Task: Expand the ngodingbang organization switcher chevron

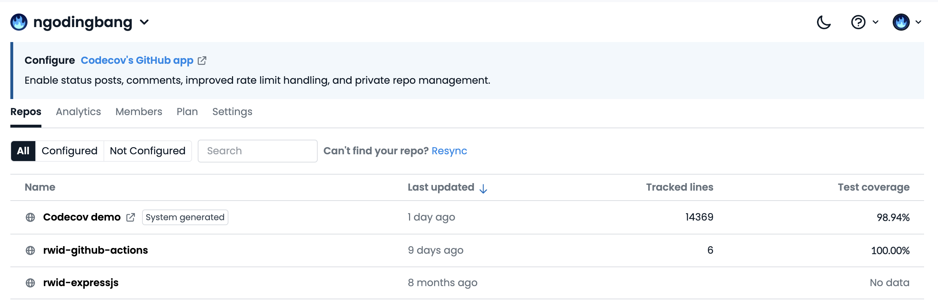Action: [144, 22]
